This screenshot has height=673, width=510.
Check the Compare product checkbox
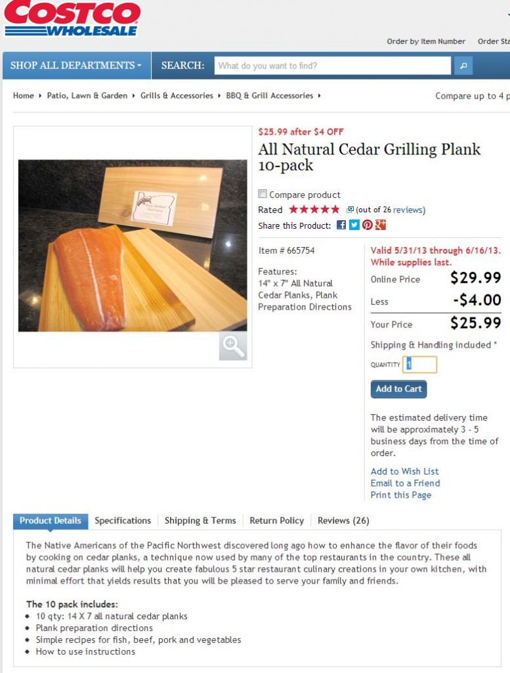(263, 194)
